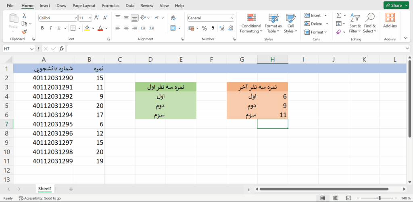Click the yellow Fill Color bucket
The width and height of the screenshot is (413, 202).
(x=87, y=28)
